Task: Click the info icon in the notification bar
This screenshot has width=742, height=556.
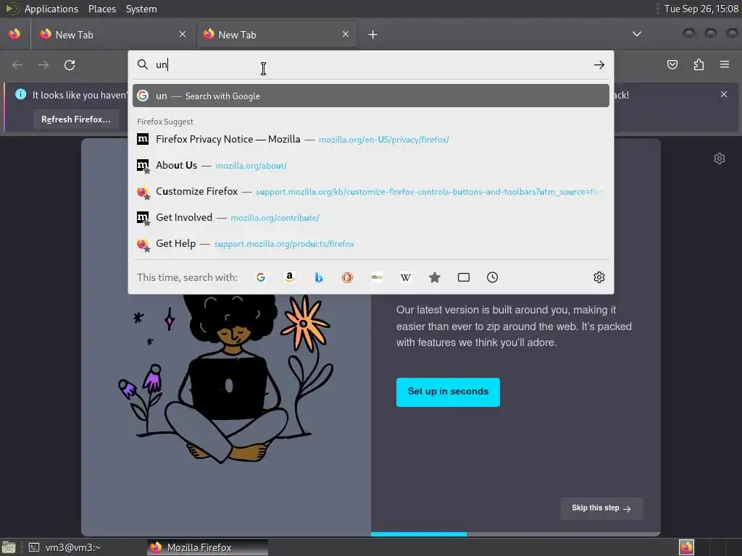Action: tap(20, 94)
